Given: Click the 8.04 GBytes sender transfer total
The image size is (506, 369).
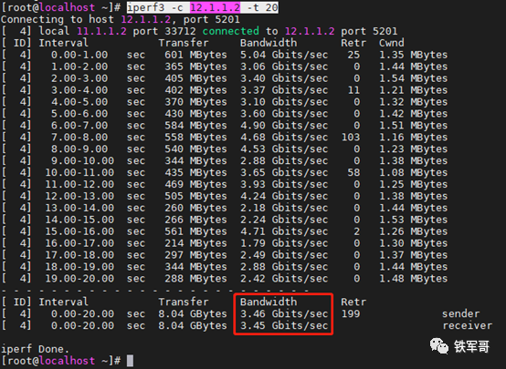Looking at the screenshot, I should [x=193, y=313].
